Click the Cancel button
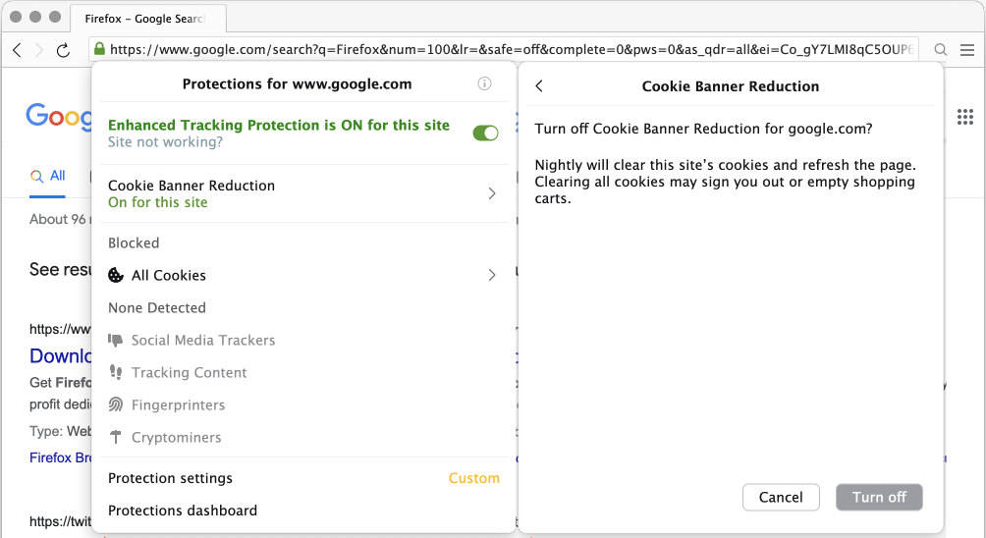986x538 pixels. click(x=781, y=498)
